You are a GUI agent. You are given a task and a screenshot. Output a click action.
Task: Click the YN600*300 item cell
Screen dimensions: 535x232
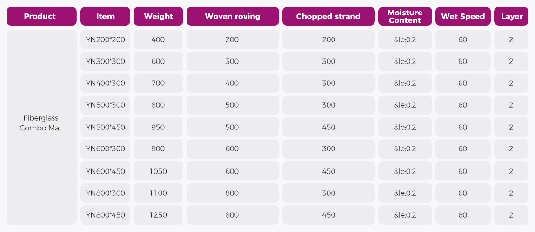click(x=106, y=149)
